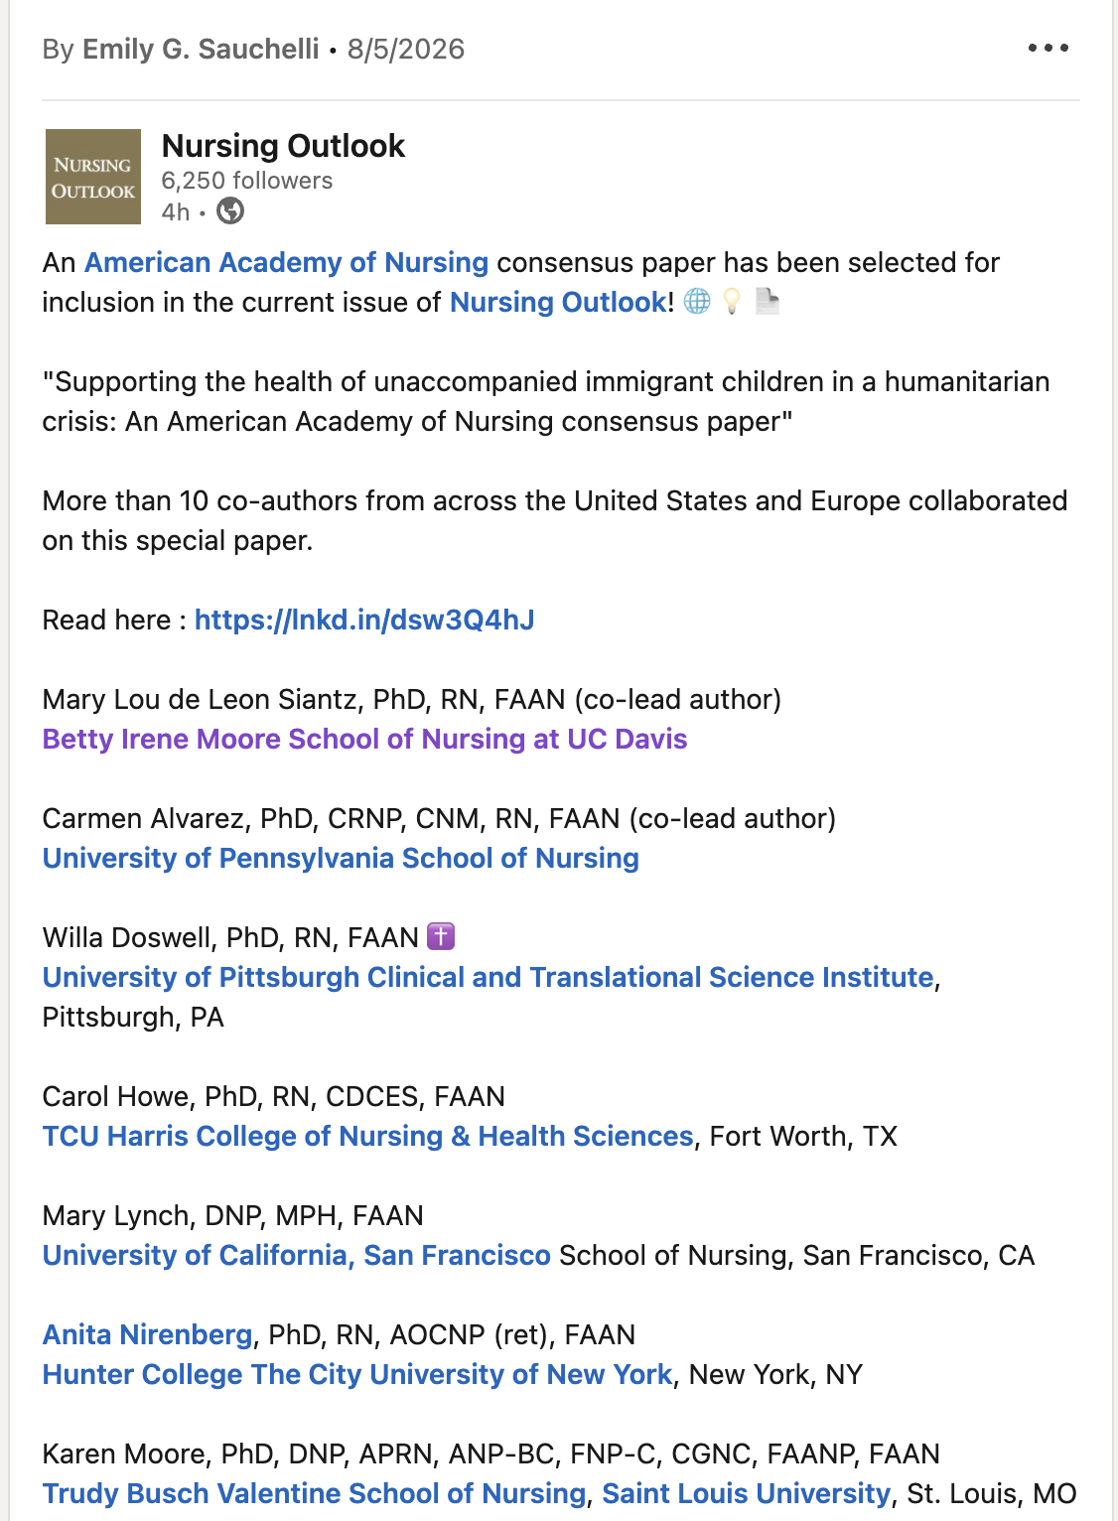Click the Nursing Outlook logo thumbnail
This screenshot has width=1118, height=1521.
click(x=93, y=177)
